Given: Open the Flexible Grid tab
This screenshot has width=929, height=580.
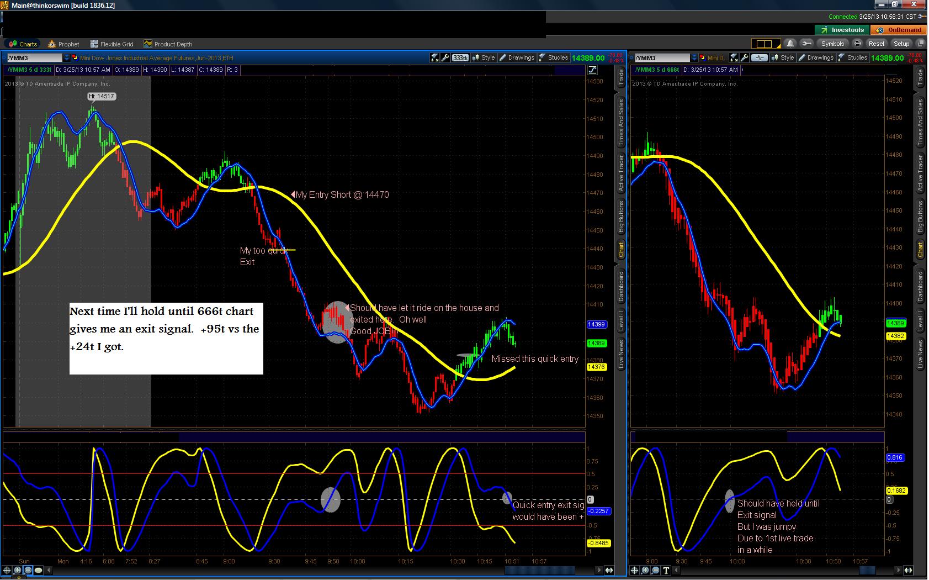Looking at the screenshot, I should [112, 44].
